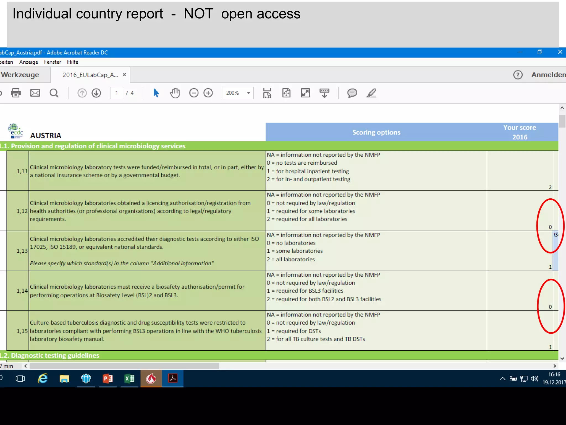The height and width of the screenshot is (425, 566).
Task: Activate the Hand pan tool
Action: [x=175, y=93]
